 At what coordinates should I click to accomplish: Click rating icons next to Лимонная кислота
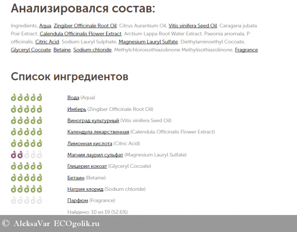(26, 143)
